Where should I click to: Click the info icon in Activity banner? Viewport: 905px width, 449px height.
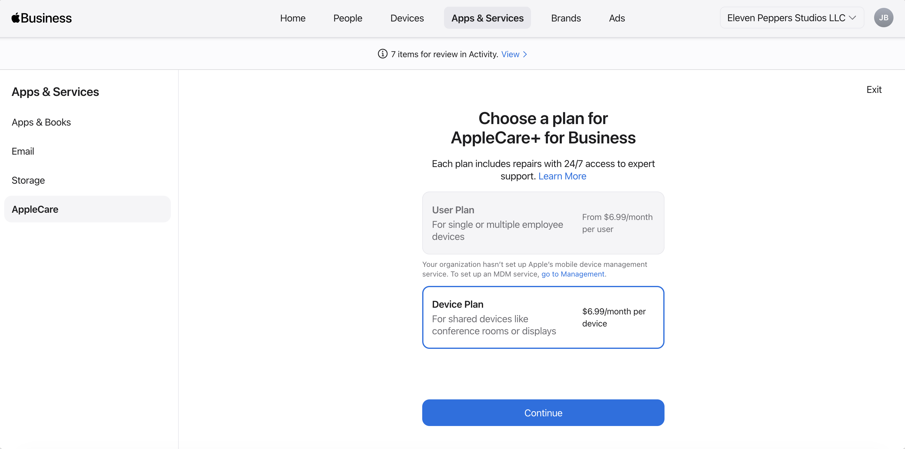[382, 54]
